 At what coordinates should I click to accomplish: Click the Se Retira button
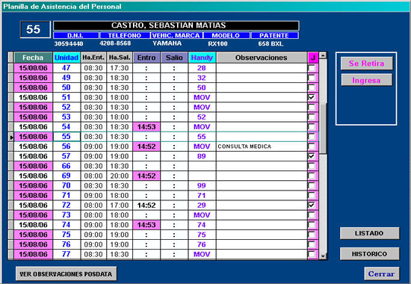(366, 64)
